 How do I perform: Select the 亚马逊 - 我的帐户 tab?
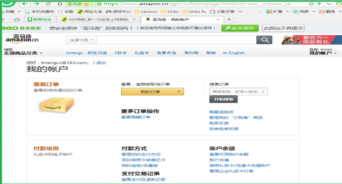tap(182, 19)
